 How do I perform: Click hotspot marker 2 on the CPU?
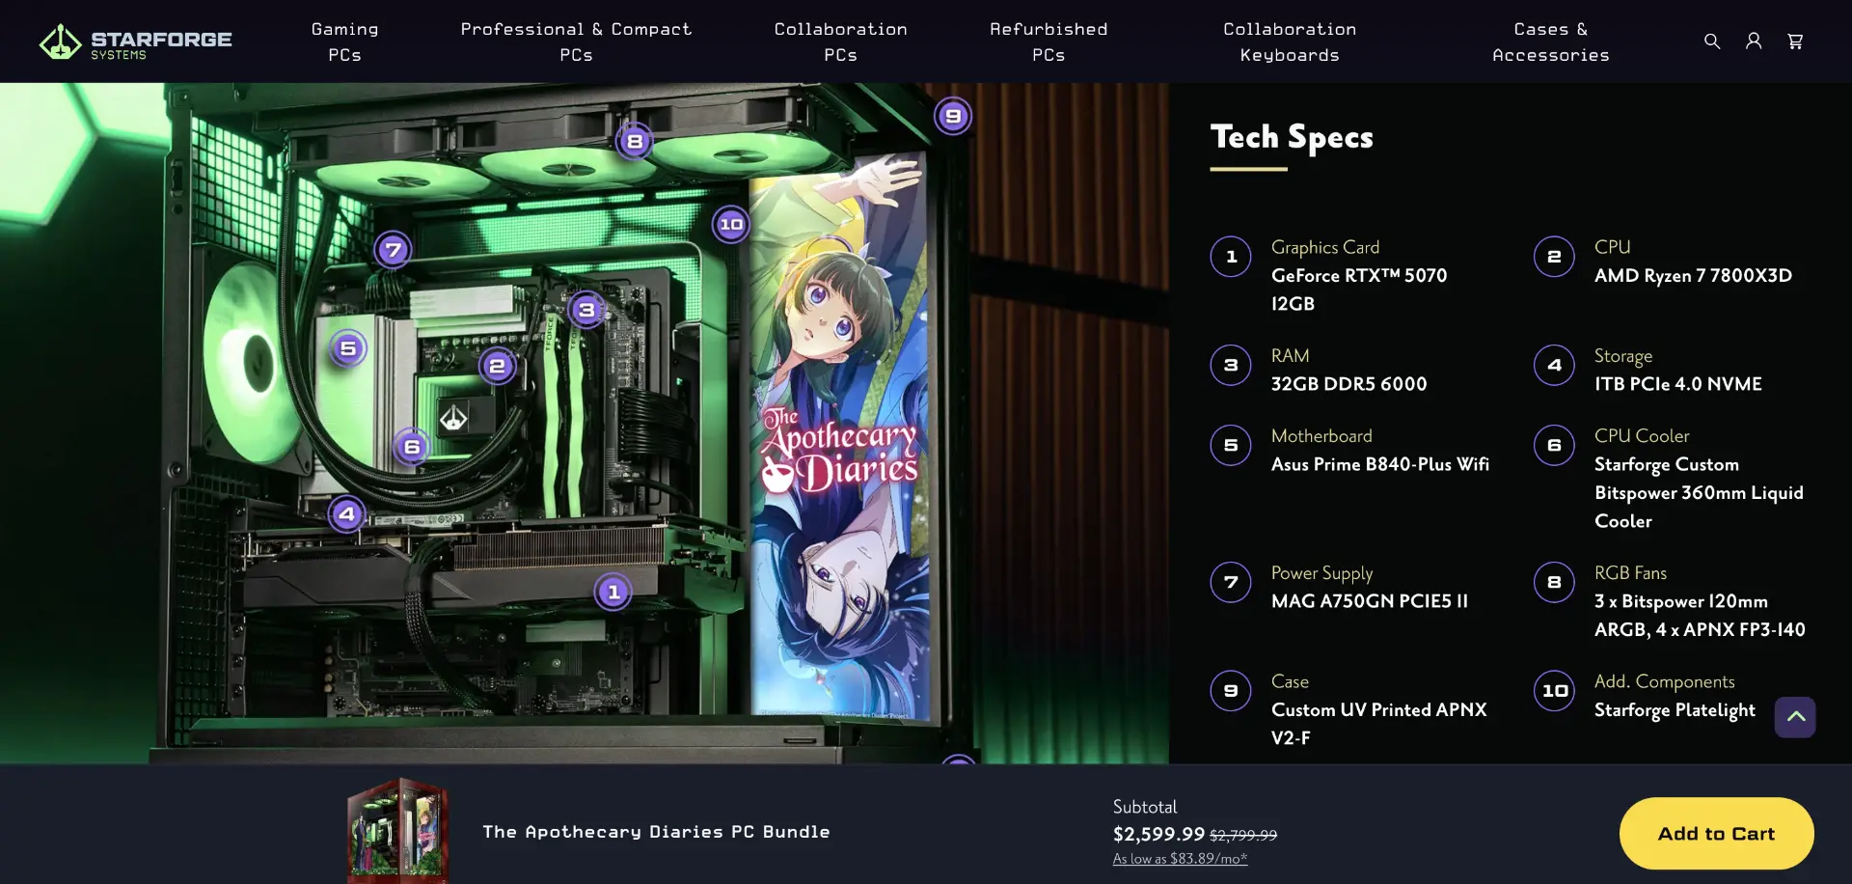point(497,366)
